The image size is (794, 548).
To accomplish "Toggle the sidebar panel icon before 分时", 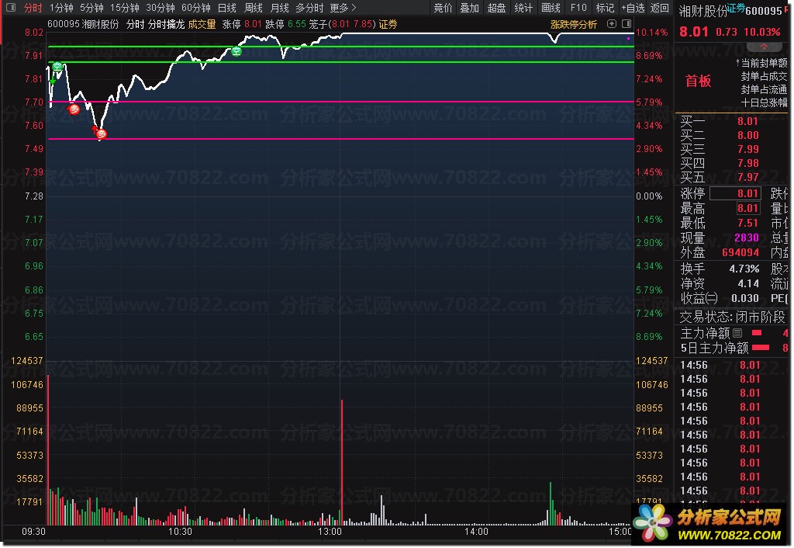I will 11,8.
